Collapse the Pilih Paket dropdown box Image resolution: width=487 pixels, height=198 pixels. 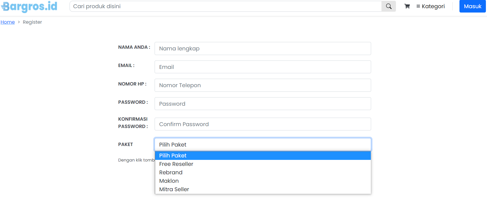point(263,145)
